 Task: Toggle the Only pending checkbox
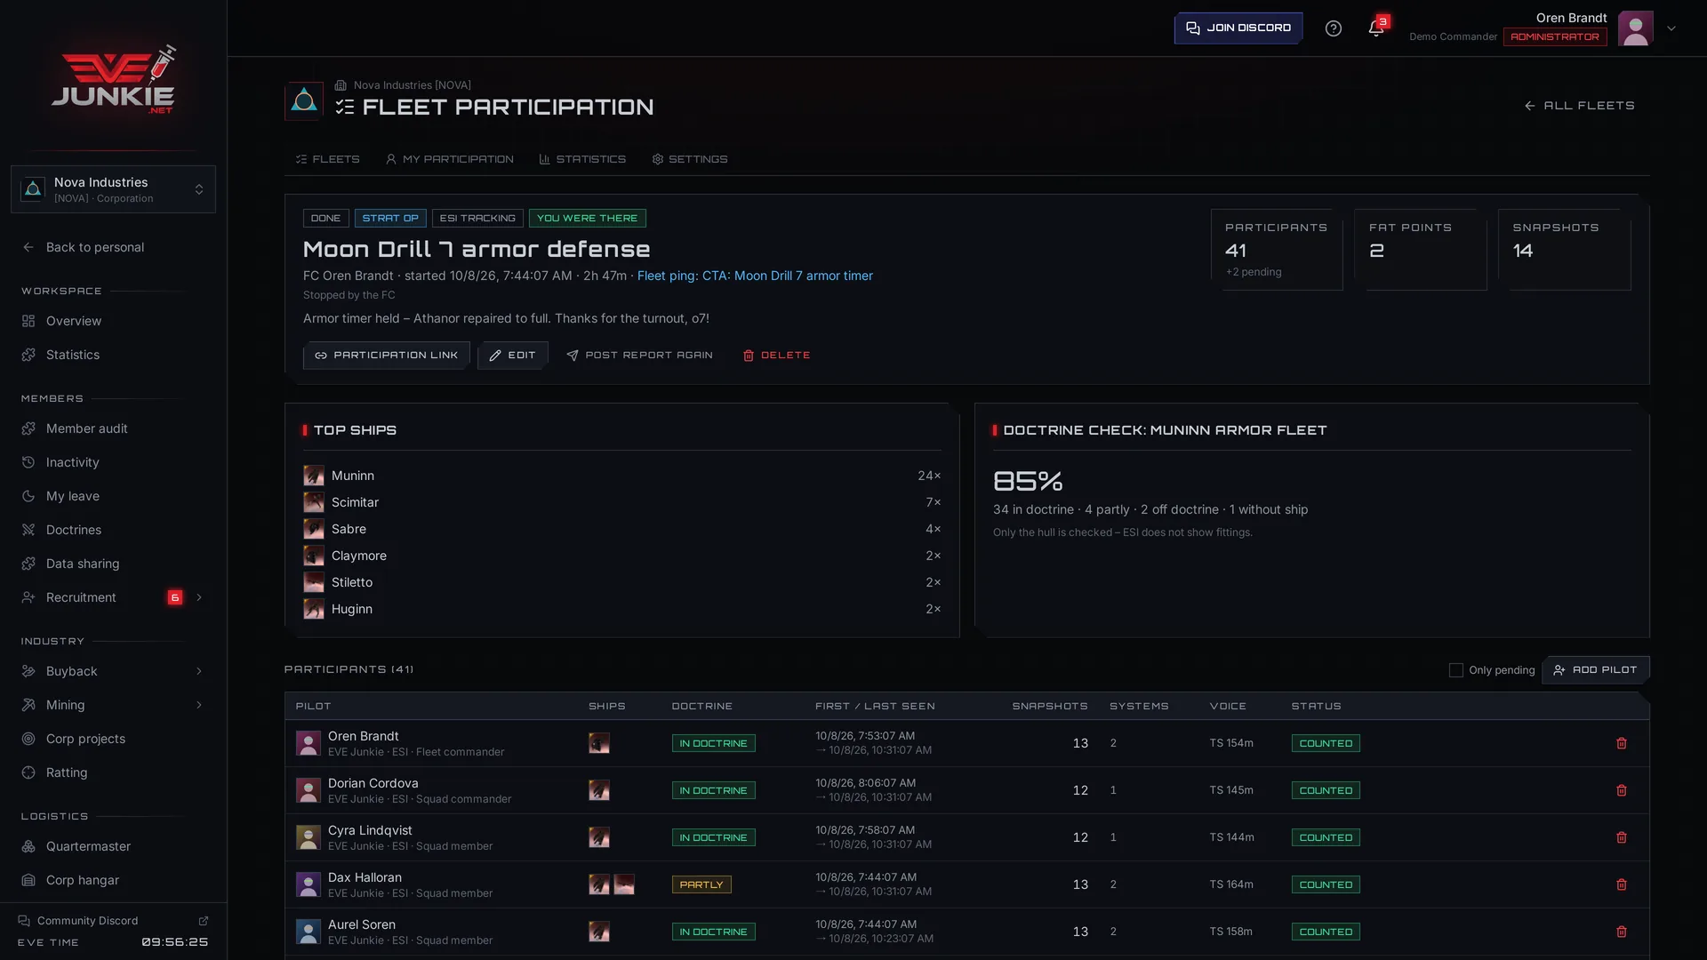pyautogui.click(x=1455, y=670)
